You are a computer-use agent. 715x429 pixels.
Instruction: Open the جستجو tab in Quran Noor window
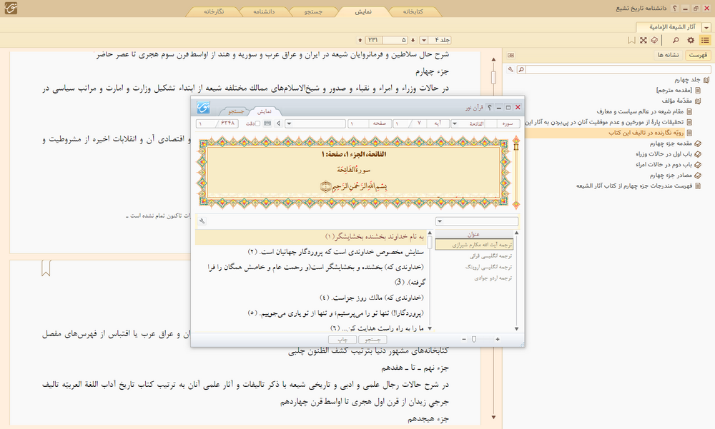click(x=236, y=111)
